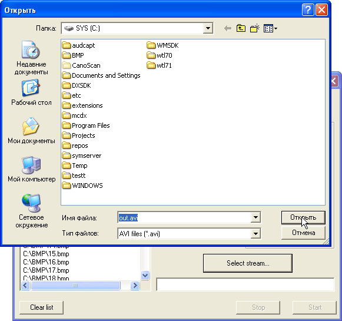342x321 pixels.
Task: Go to Desktop (Рабочий стол) place
Action: (31, 92)
